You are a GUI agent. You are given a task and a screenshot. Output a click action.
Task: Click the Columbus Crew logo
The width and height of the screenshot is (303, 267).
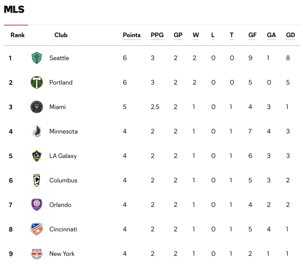37,180
